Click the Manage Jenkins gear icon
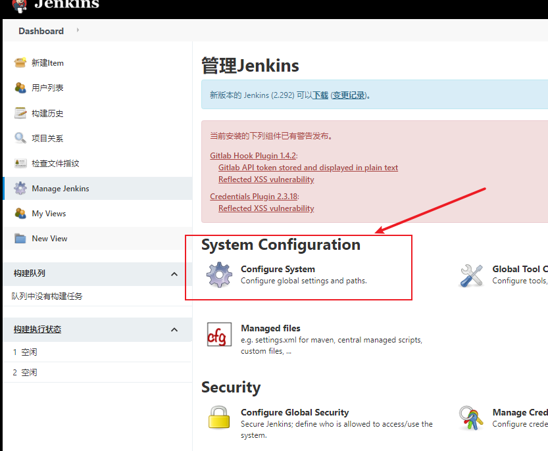 pyautogui.click(x=18, y=187)
